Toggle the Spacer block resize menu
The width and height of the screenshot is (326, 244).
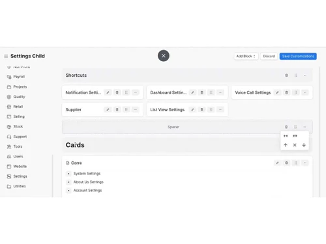pyautogui.click(x=304, y=127)
